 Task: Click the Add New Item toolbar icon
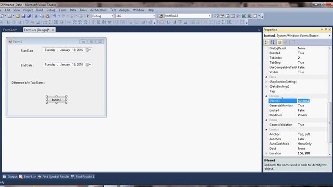pyautogui.click(x=9, y=16)
